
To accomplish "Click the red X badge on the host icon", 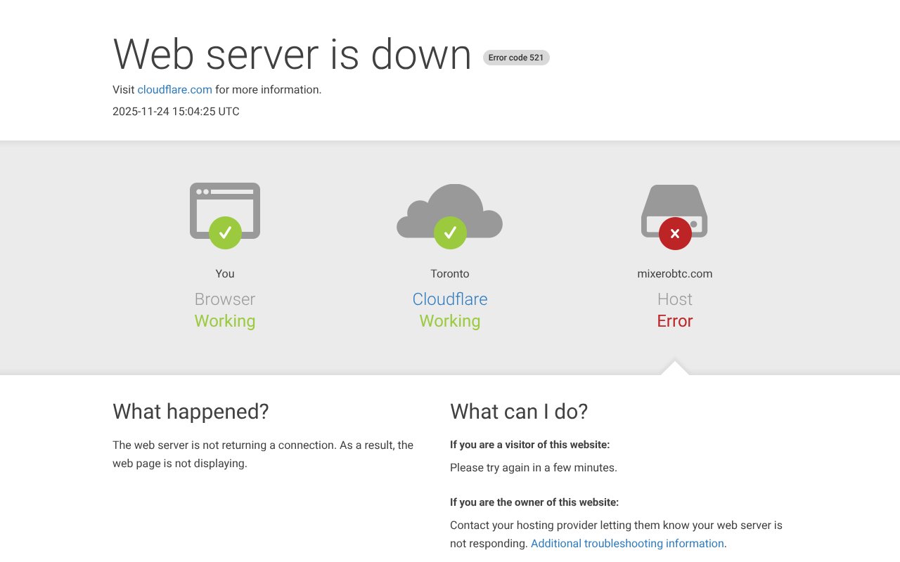I will 674,233.
